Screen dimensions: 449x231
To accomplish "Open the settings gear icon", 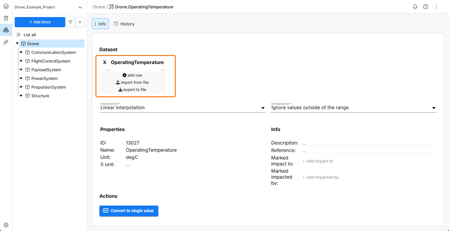I will point(6,225).
